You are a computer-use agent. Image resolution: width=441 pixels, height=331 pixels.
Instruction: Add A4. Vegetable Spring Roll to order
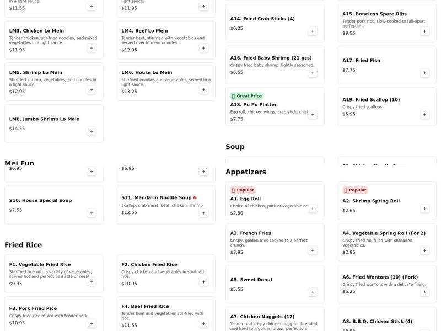(424, 250)
